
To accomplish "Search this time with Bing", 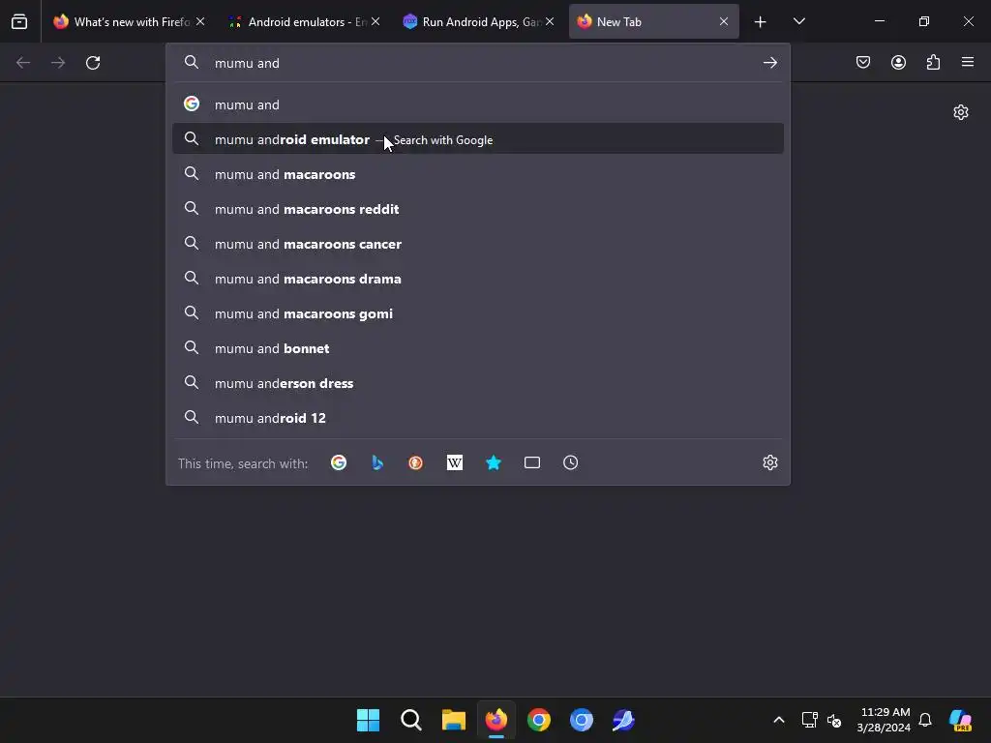I will pyautogui.click(x=377, y=463).
